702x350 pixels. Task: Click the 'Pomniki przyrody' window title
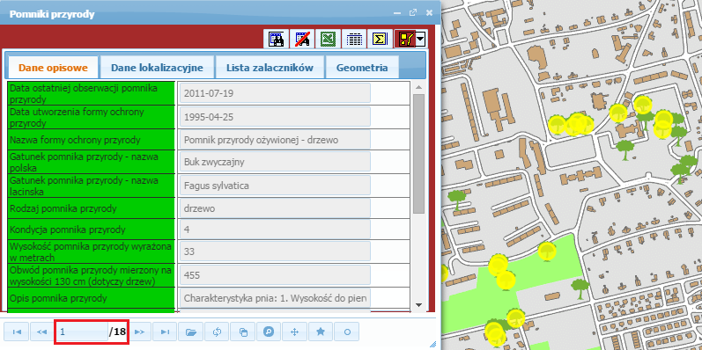(52, 14)
